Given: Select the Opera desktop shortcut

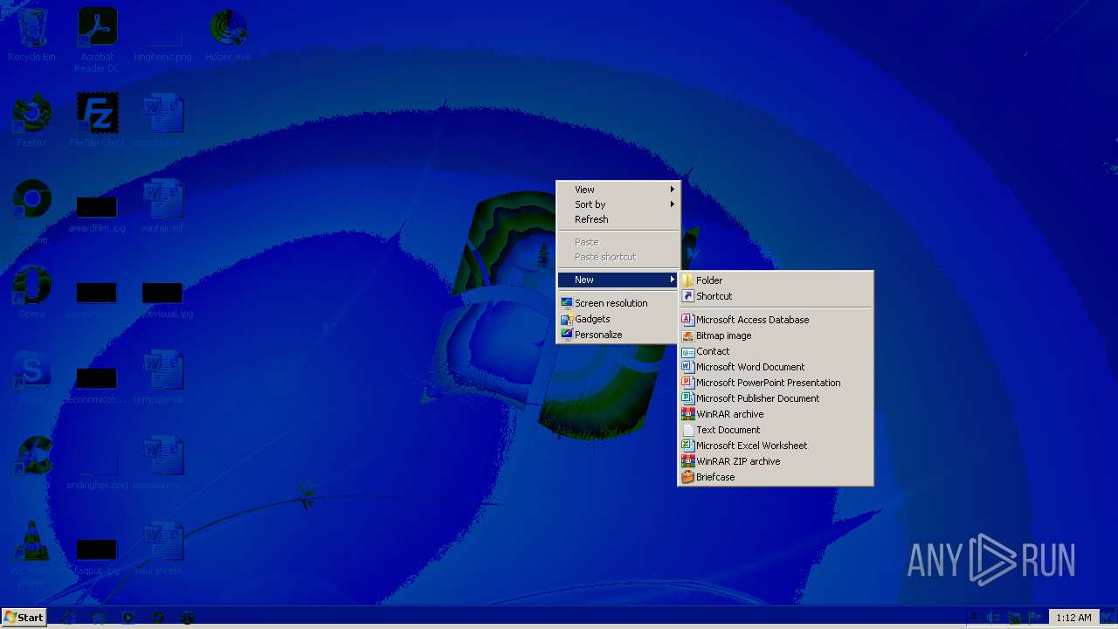Looking at the screenshot, I should (31, 293).
